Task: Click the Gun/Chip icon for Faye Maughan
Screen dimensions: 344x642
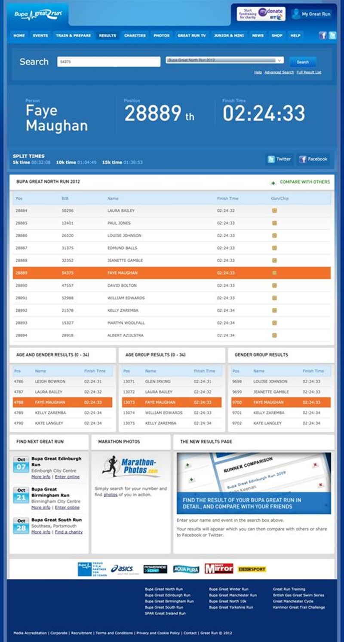Action: [x=274, y=273]
